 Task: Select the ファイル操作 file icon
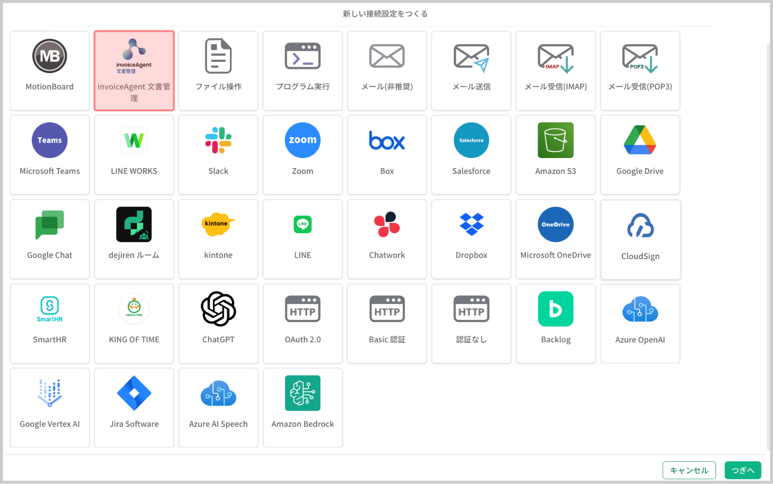(218, 56)
